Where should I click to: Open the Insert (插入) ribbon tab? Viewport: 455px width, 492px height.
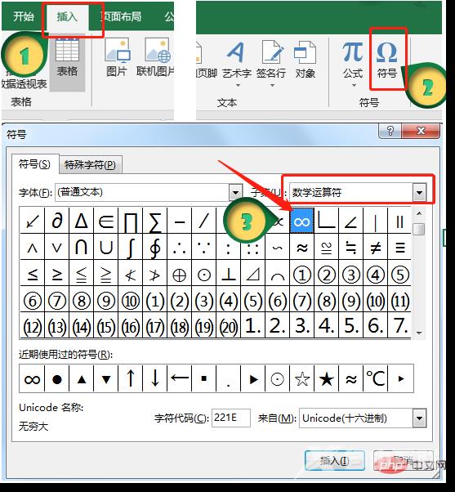point(67,16)
